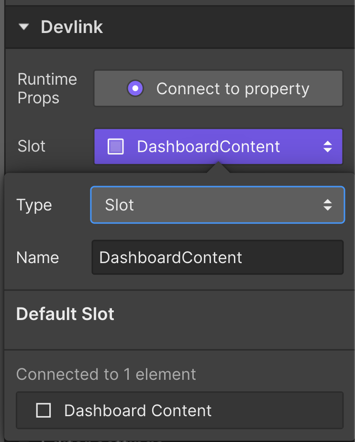Click the Connected to 1 element text
The image size is (355, 442).
[106, 375]
